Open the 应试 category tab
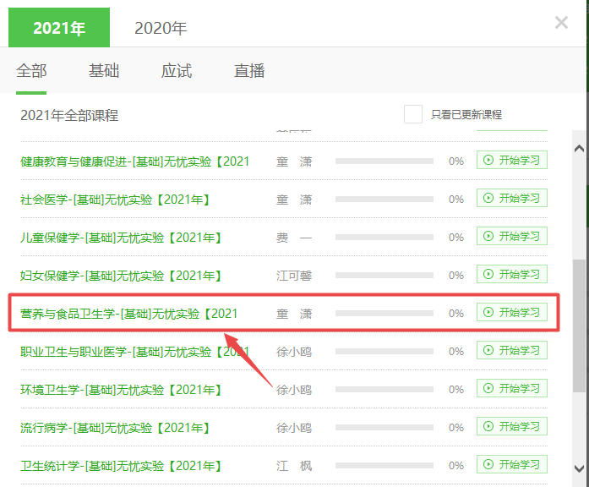 pyautogui.click(x=177, y=71)
